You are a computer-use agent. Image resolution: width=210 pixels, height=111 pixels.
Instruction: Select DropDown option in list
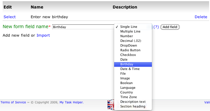pos(133,45)
